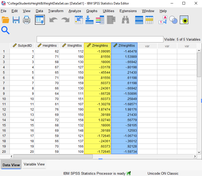The height and width of the screenshot is (176, 202).
Task: Click ZWeightlbs cell value 1.98176
Action: (x=124, y=110)
